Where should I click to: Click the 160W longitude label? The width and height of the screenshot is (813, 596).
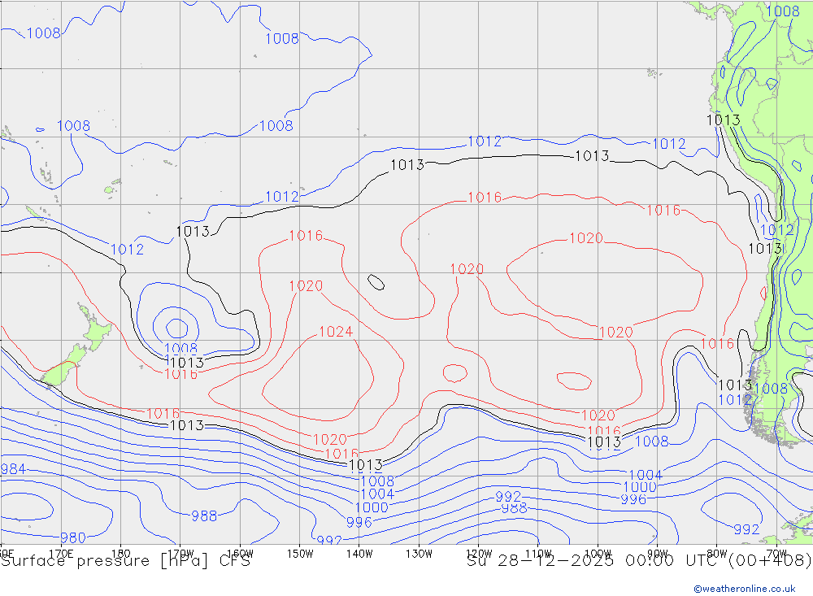240,554
